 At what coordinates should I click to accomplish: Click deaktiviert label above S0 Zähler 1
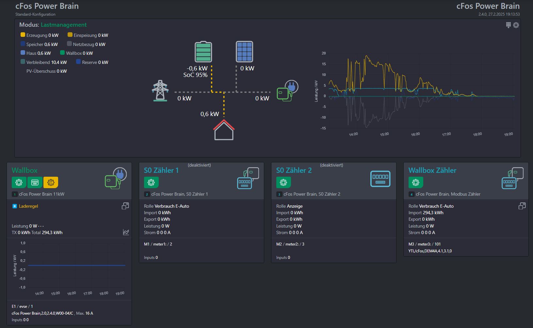[199, 165]
